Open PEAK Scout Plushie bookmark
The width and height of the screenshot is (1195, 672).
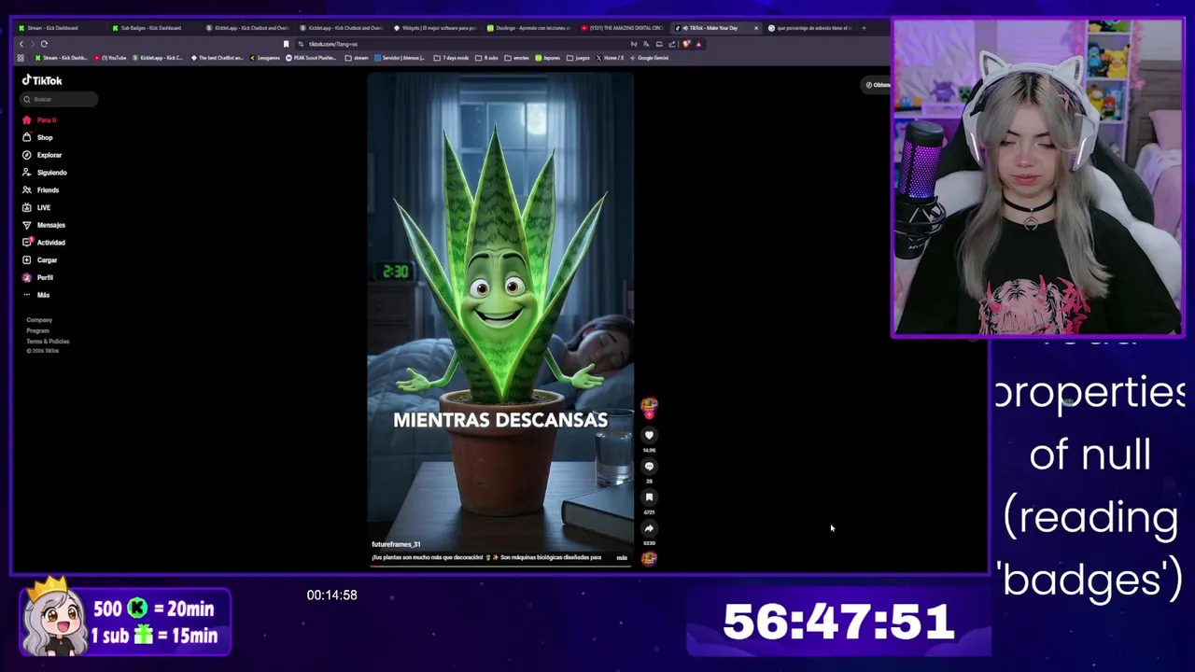point(311,58)
